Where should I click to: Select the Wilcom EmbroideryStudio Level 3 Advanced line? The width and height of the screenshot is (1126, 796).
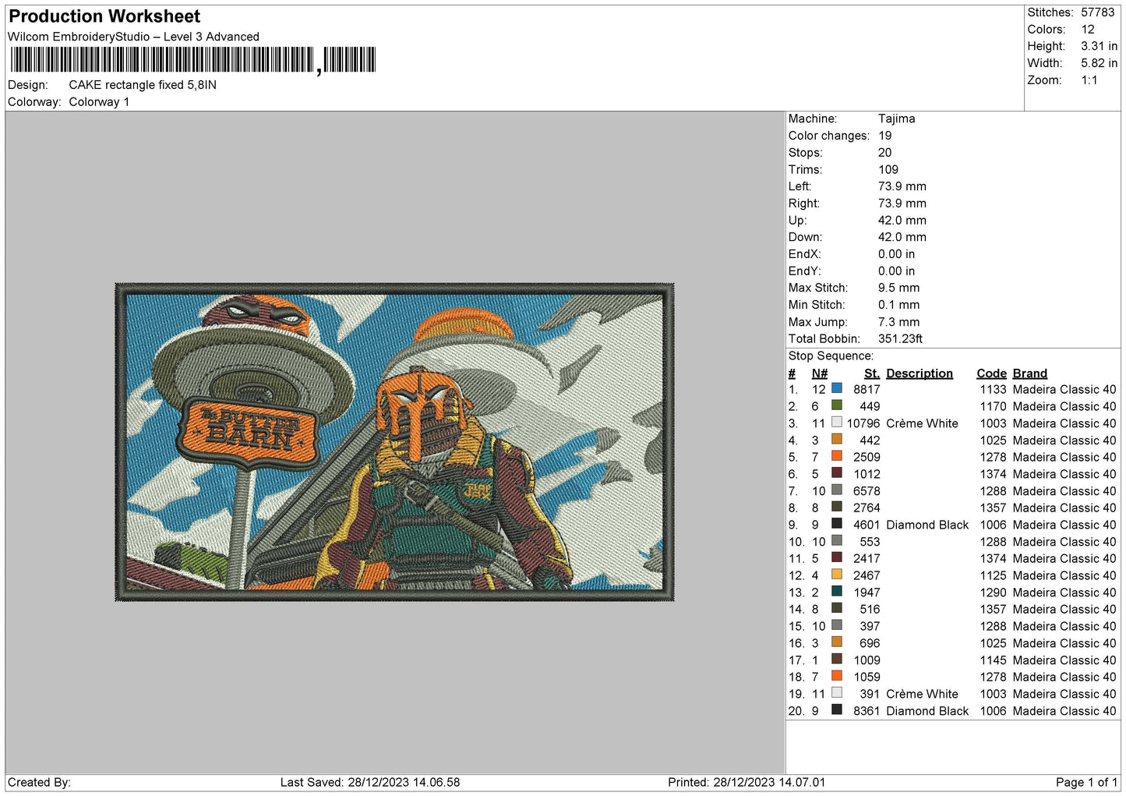(133, 37)
